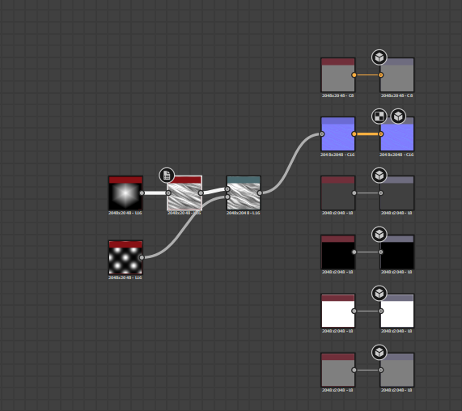This screenshot has width=462, height=411.
Task: Click the input port of the bottom gray L8 output node
Action: tap(380, 370)
